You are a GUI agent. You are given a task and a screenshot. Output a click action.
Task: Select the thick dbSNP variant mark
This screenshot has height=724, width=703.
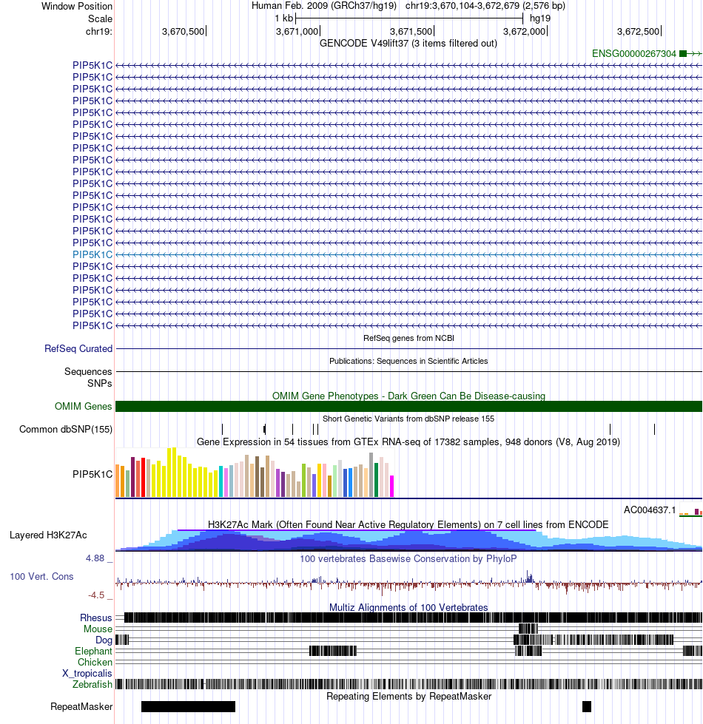click(x=265, y=430)
